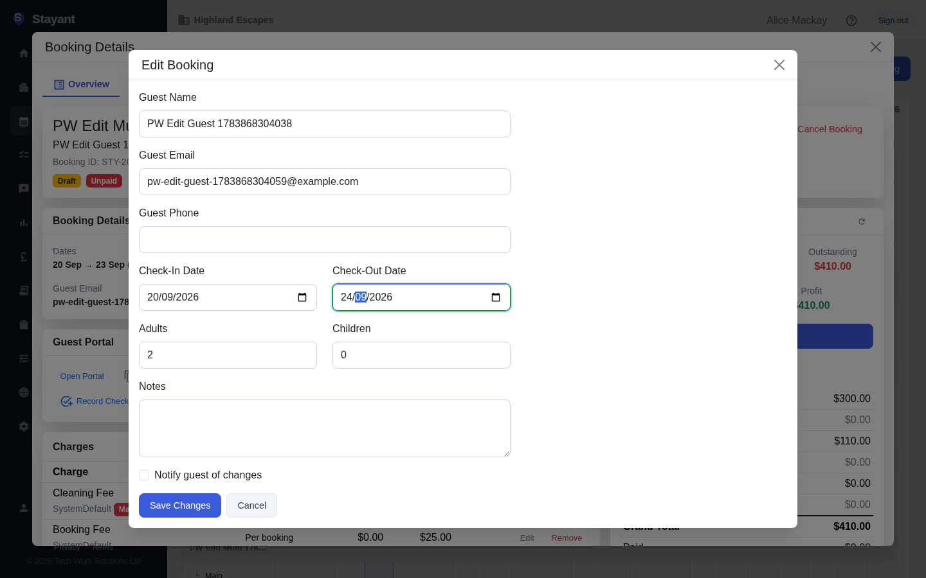The width and height of the screenshot is (926, 578).
Task: Click the help question mark icon
Action: pos(851,21)
